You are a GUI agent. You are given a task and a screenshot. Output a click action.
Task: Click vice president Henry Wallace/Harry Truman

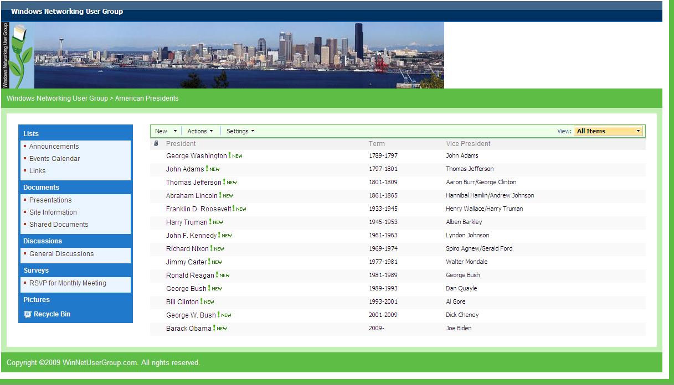(x=485, y=209)
